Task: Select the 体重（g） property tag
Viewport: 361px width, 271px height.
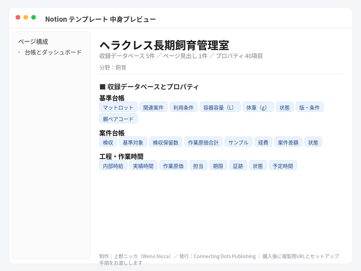Action: (x=258, y=107)
